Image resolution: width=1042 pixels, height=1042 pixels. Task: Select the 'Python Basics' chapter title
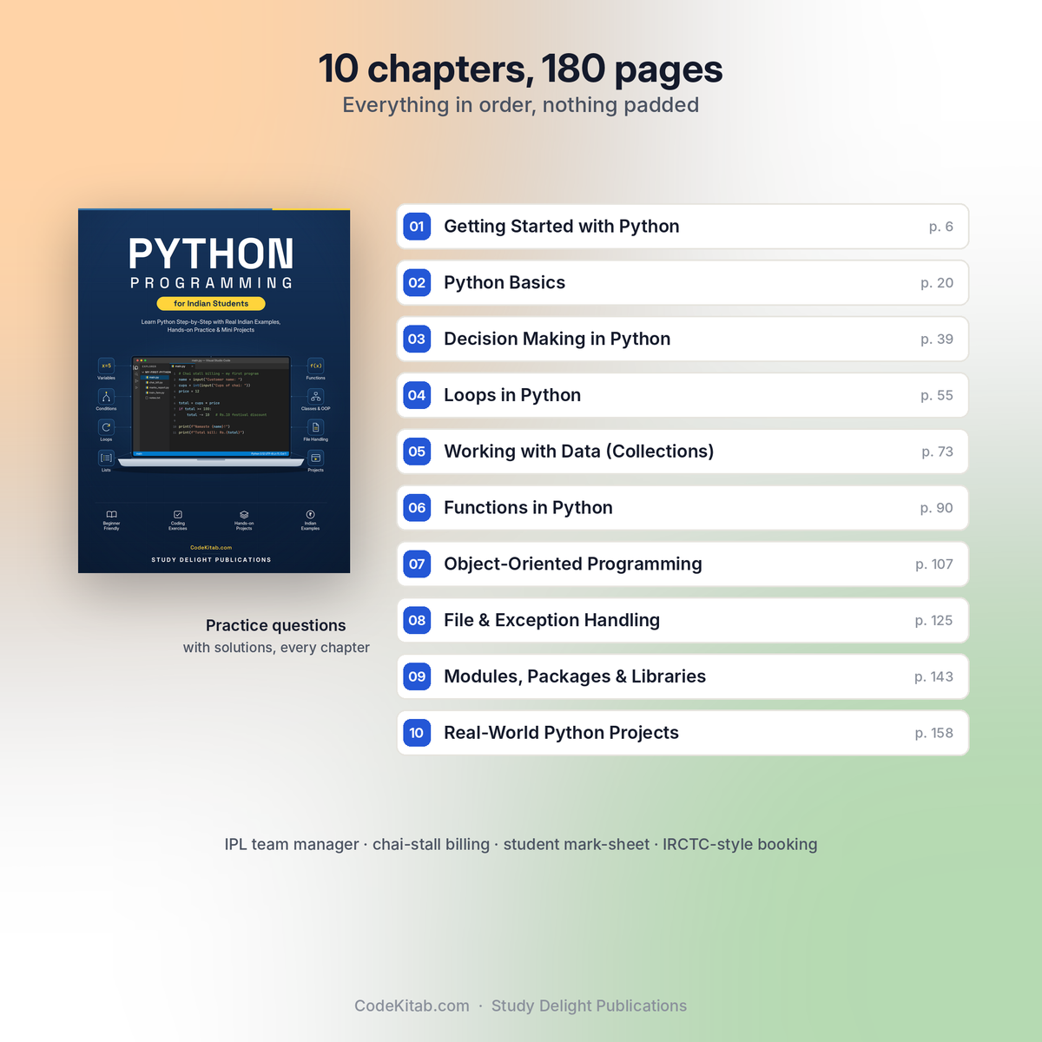tap(505, 283)
